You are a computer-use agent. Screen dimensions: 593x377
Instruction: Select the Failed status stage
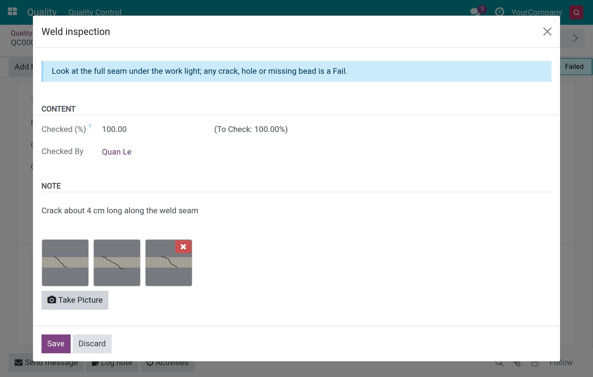pyautogui.click(x=575, y=67)
